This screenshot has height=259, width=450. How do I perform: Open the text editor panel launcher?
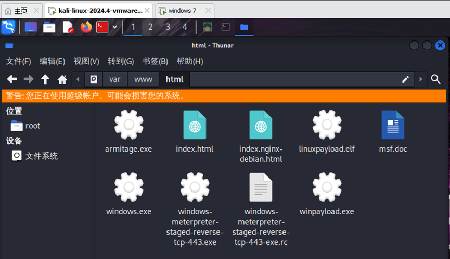pos(68,27)
